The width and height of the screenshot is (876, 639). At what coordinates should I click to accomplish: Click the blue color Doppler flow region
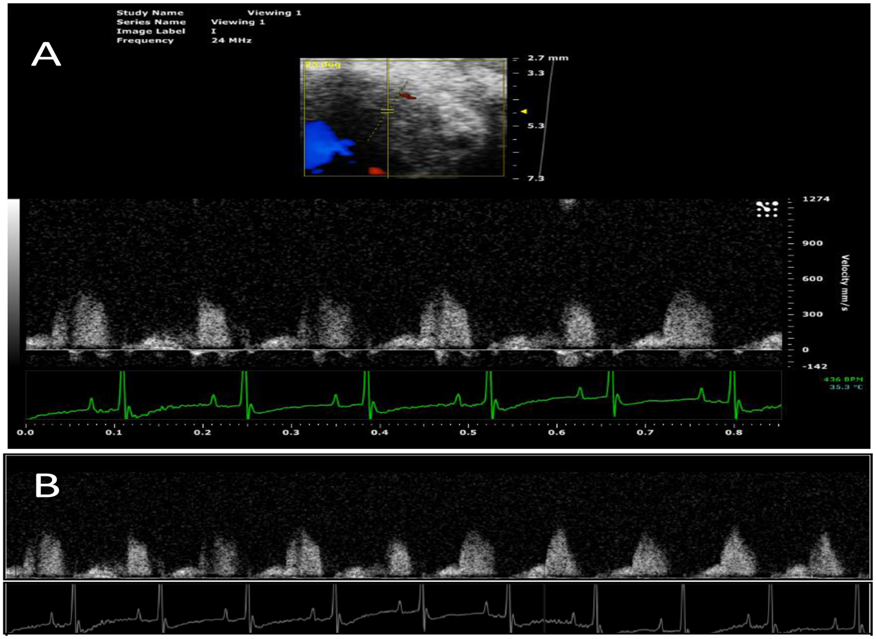329,146
